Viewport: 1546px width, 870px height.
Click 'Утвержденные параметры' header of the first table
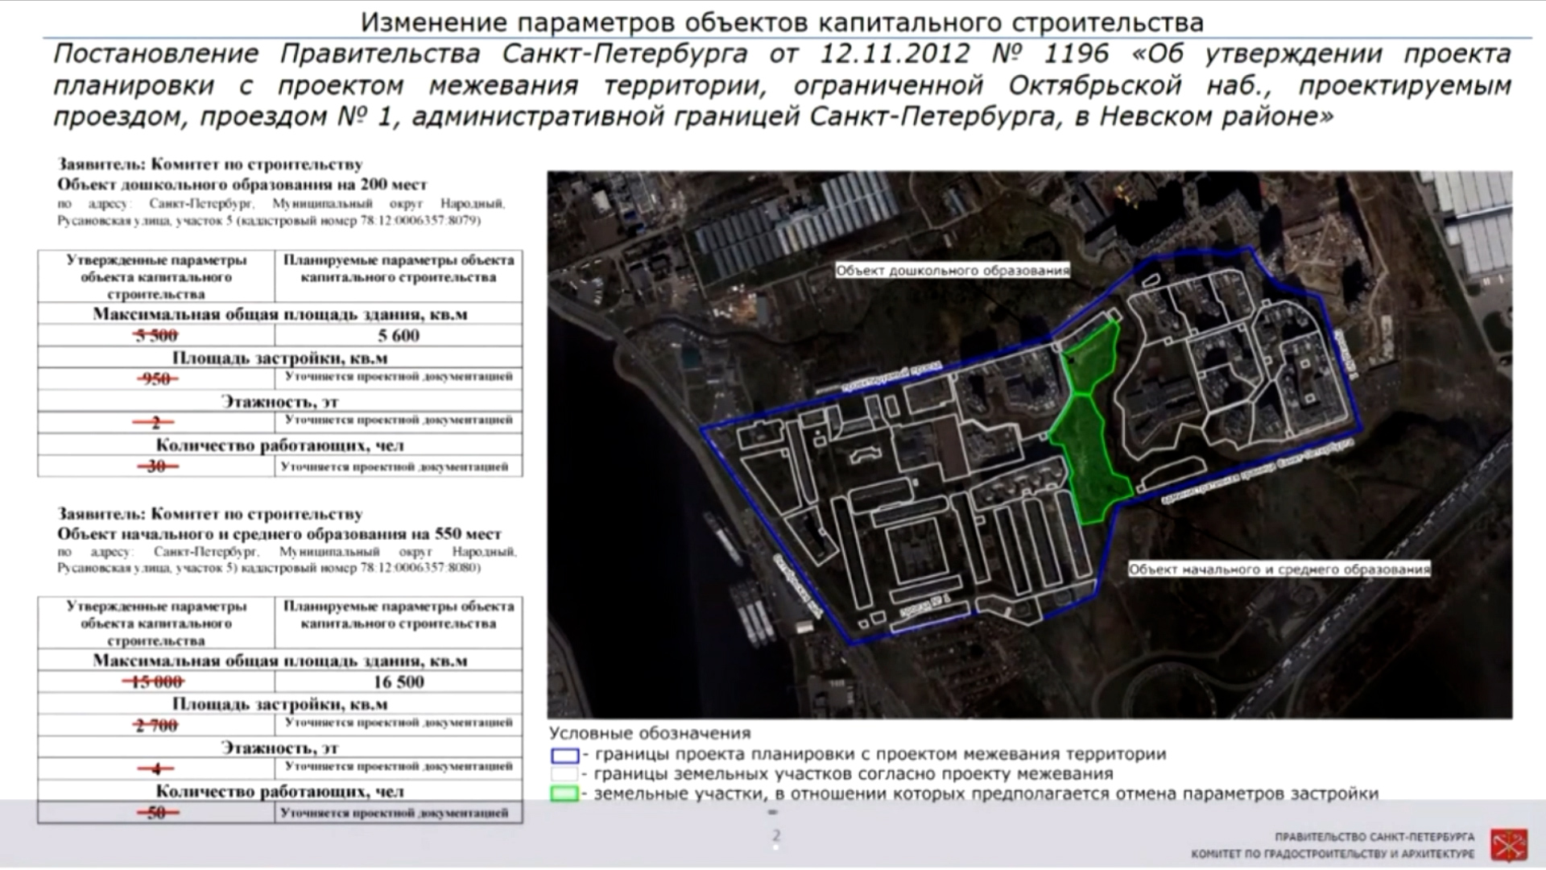(x=156, y=277)
